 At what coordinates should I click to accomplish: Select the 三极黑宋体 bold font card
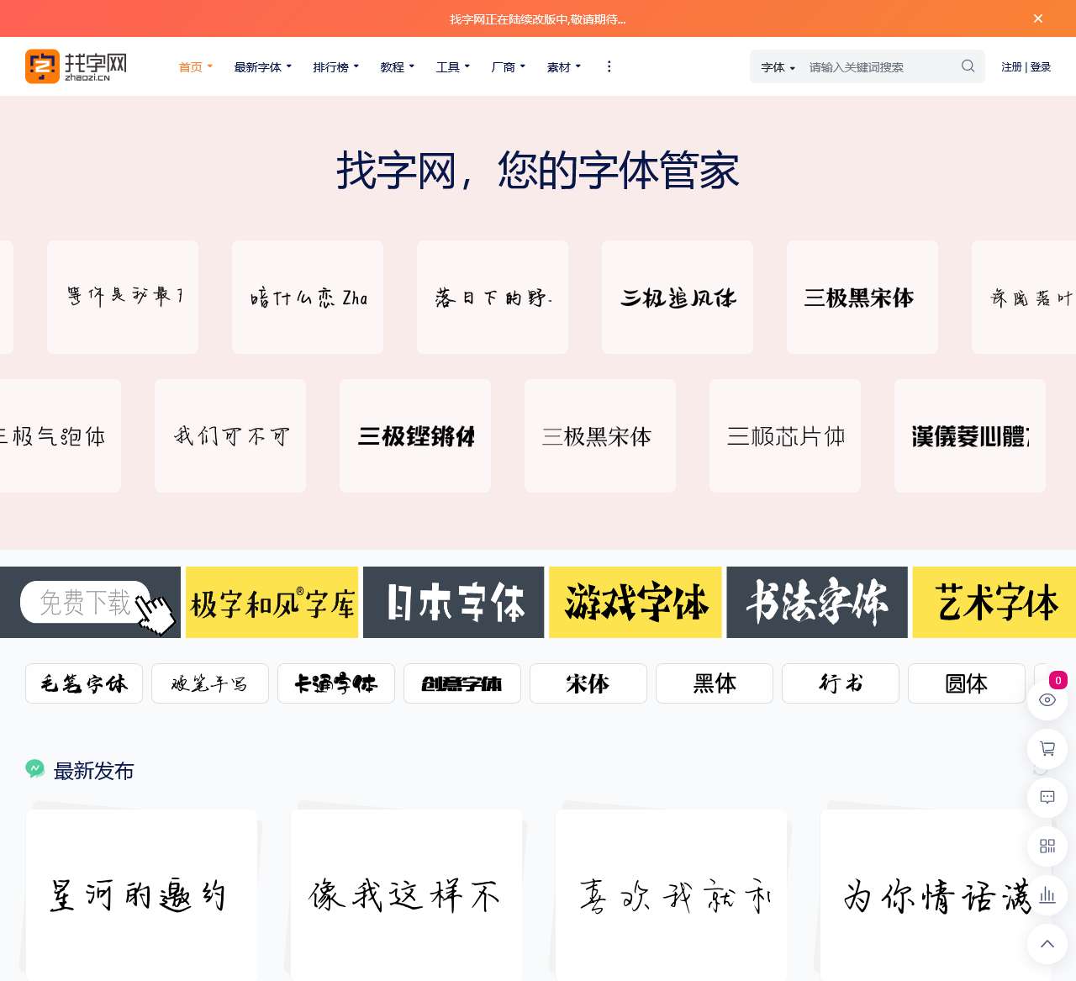coord(862,298)
